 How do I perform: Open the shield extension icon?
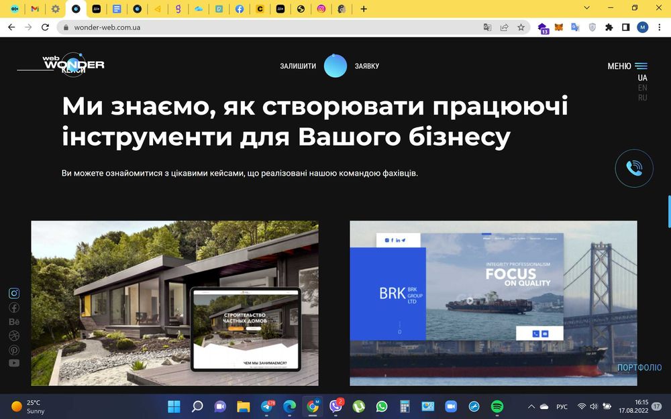click(x=592, y=27)
